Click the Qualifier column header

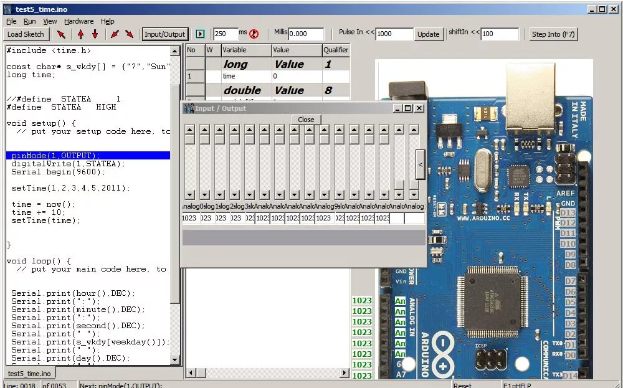(x=336, y=50)
